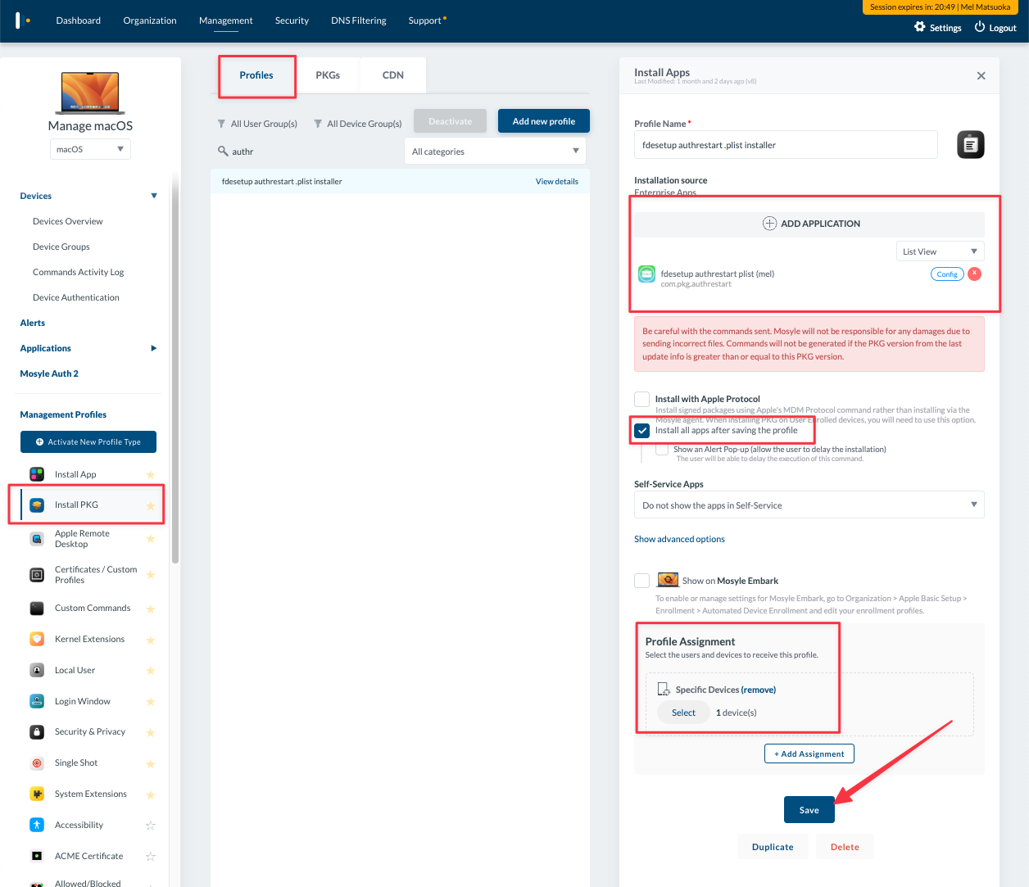Click the All Device Group(s) filter icon

pyautogui.click(x=318, y=124)
